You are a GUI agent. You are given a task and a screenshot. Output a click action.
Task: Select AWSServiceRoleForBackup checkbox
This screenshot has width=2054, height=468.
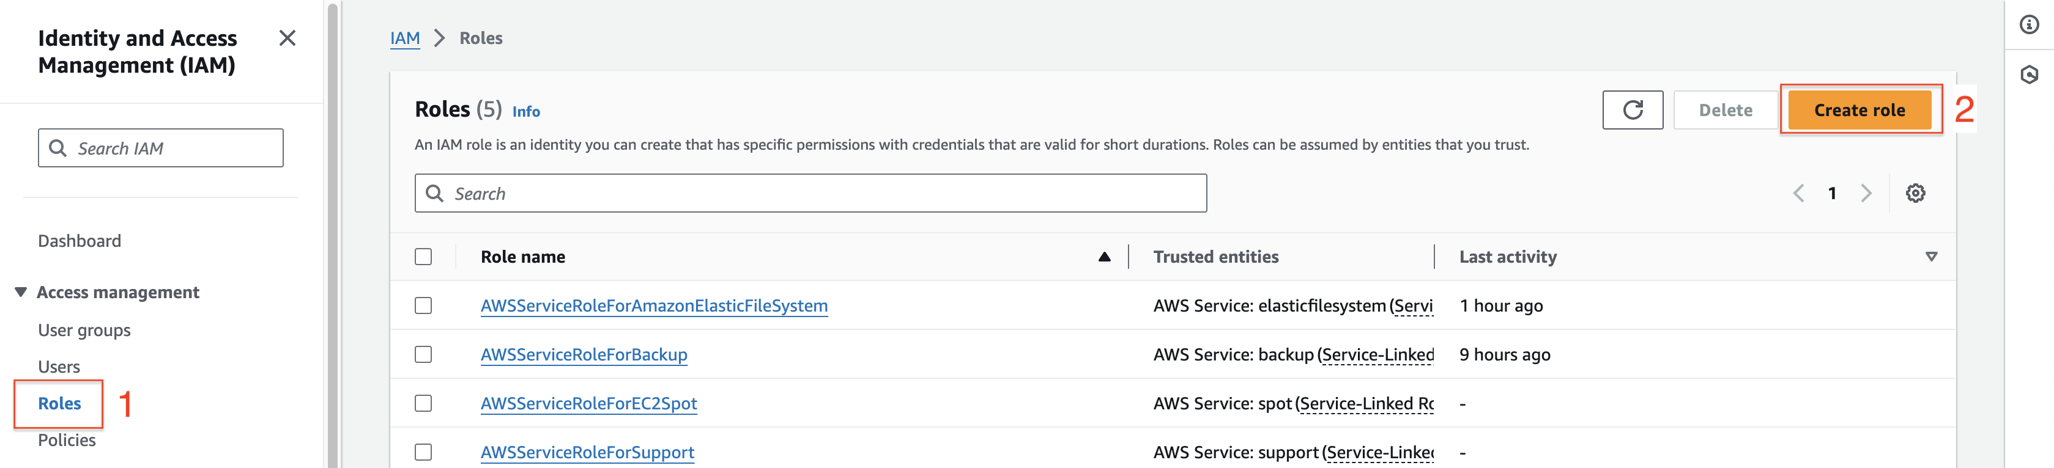tap(423, 354)
